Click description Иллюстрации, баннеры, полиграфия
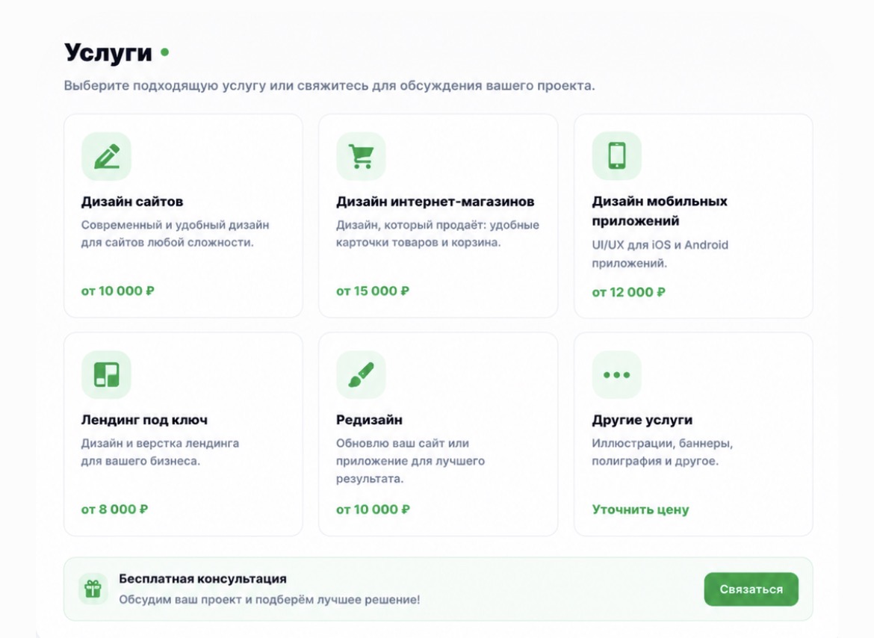This screenshot has width=874, height=638. tap(662, 452)
